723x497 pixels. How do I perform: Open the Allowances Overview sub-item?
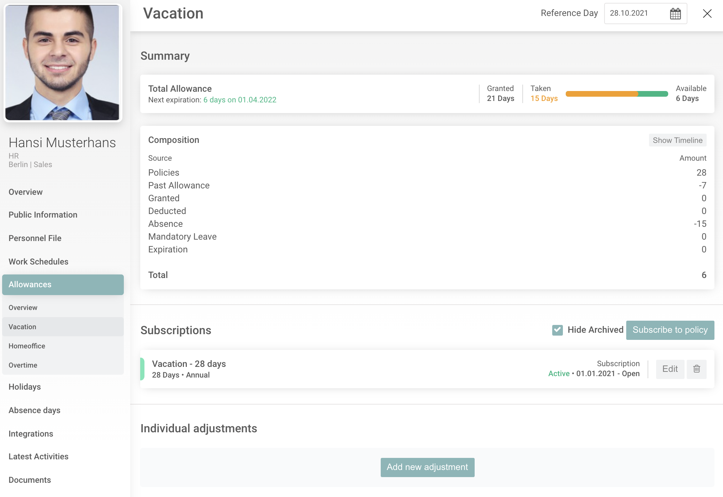click(x=23, y=308)
